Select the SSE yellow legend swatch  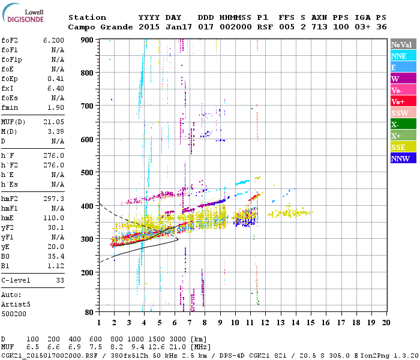tap(403, 147)
